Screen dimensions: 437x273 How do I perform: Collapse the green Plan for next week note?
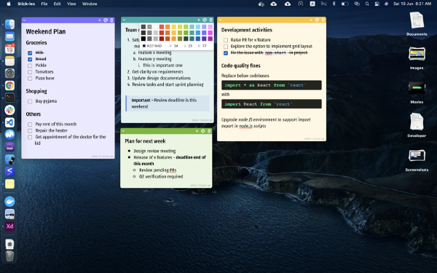pos(124,131)
